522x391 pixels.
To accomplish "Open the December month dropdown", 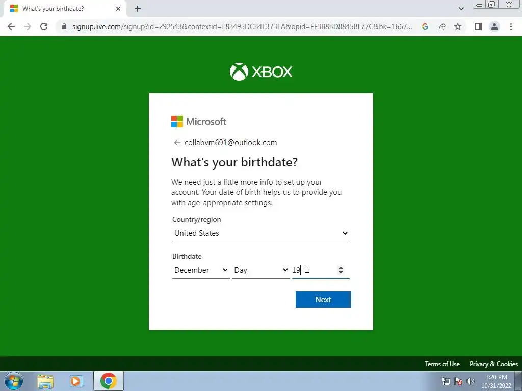I will 201,270.
